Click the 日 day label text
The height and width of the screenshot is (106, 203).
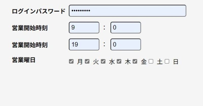(176, 62)
